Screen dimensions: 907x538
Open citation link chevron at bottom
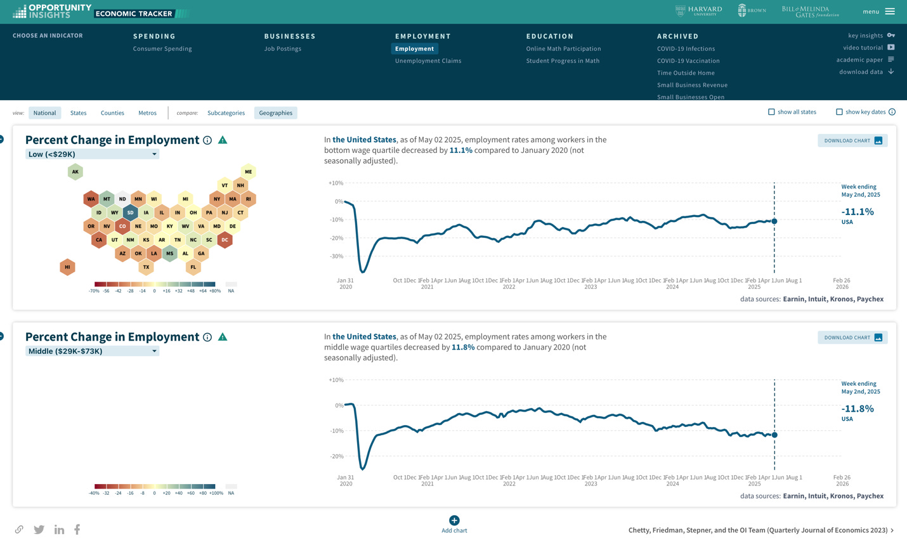point(892,530)
